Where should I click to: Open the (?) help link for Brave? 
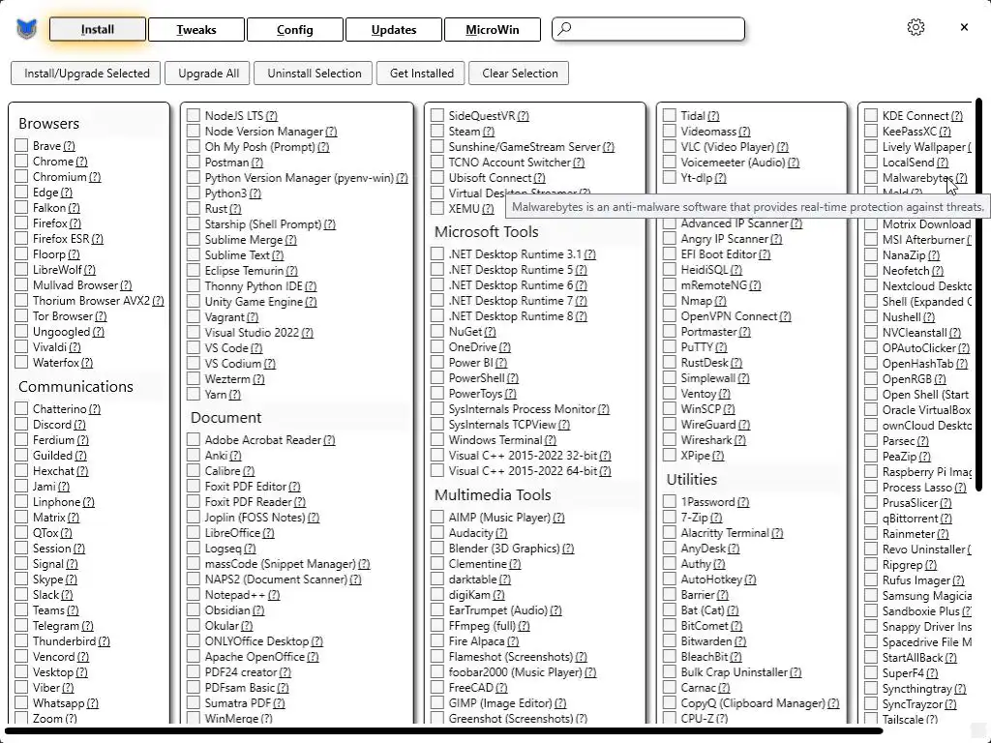pyautogui.click(x=69, y=146)
